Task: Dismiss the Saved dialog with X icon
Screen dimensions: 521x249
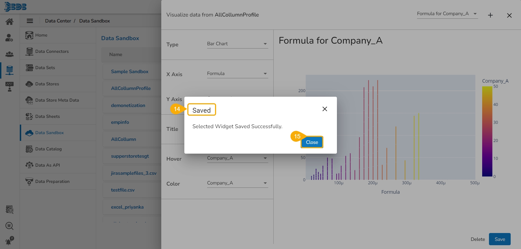Action: click(x=324, y=109)
